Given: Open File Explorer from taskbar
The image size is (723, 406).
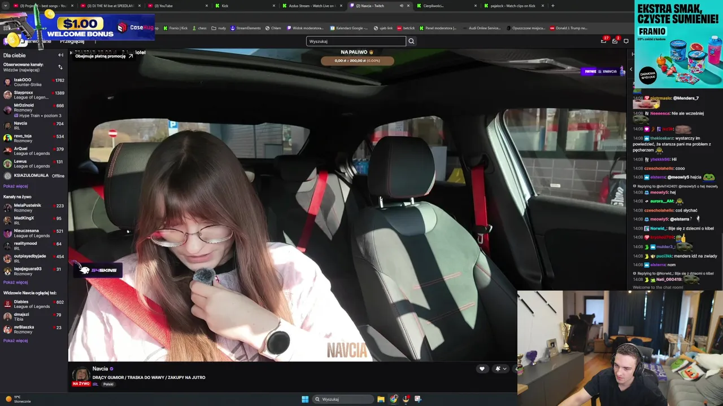Looking at the screenshot, I should click(381, 399).
